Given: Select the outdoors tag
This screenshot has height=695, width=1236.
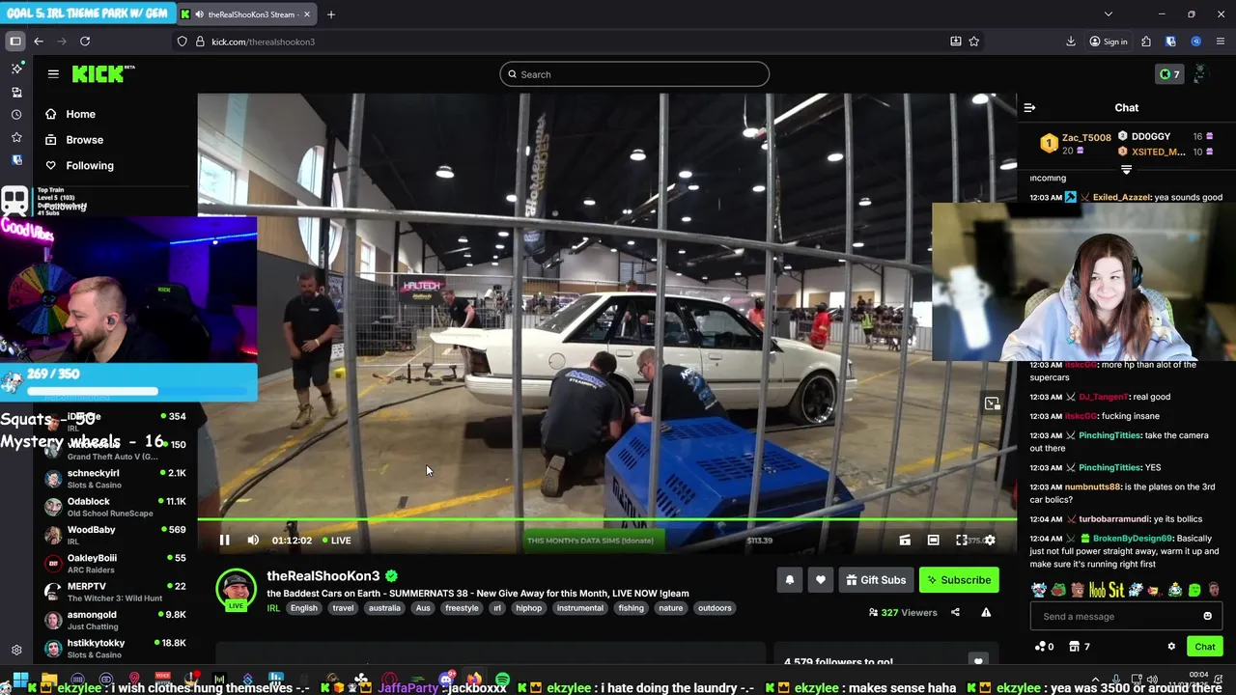Looking at the screenshot, I should click(x=715, y=608).
